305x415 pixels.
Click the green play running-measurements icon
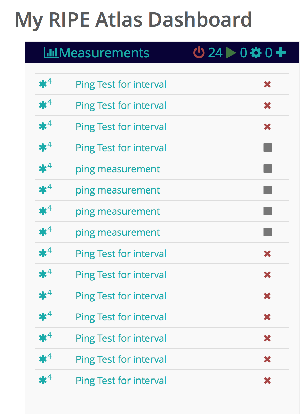click(231, 53)
